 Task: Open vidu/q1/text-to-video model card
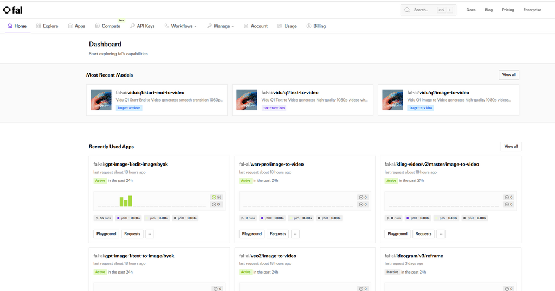pos(302,100)
